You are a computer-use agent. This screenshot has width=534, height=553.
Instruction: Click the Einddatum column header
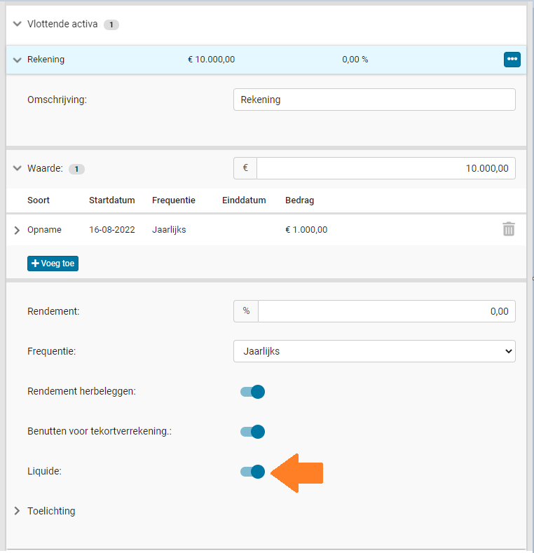(244, 200)
